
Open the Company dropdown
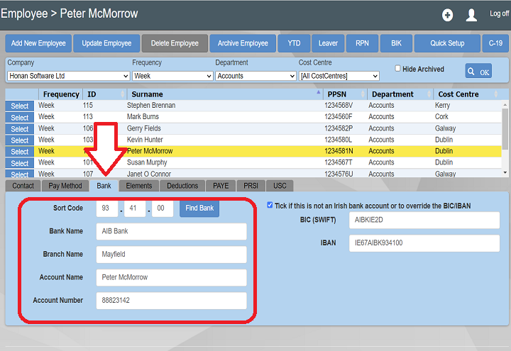(x=68, y=76)
